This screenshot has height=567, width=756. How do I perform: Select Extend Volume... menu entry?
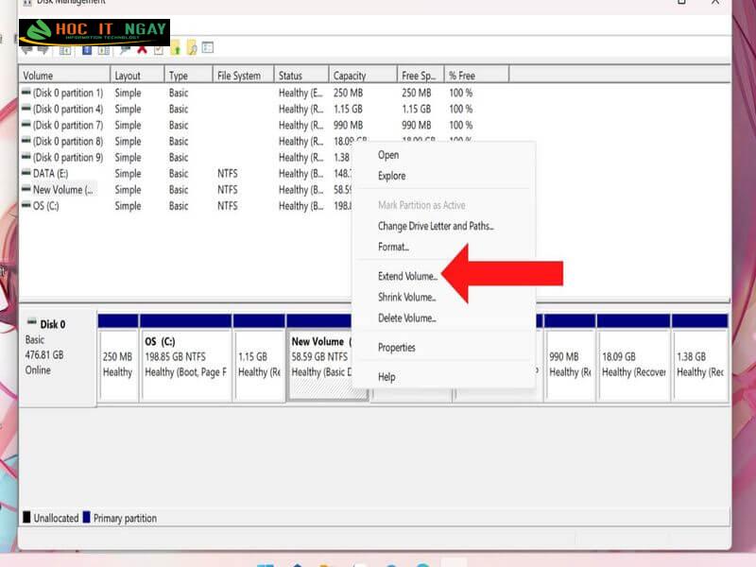[x=407, y=276]
